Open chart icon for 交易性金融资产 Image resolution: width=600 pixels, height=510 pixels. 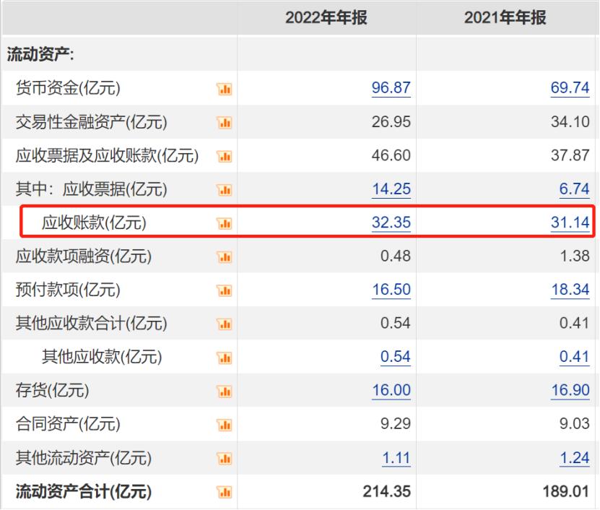(224, 123)
